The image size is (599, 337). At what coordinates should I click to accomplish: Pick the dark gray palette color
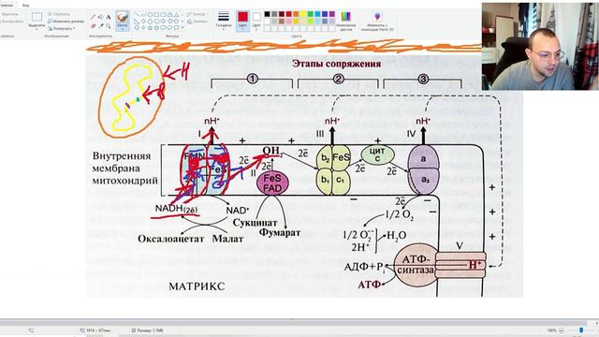274,14
